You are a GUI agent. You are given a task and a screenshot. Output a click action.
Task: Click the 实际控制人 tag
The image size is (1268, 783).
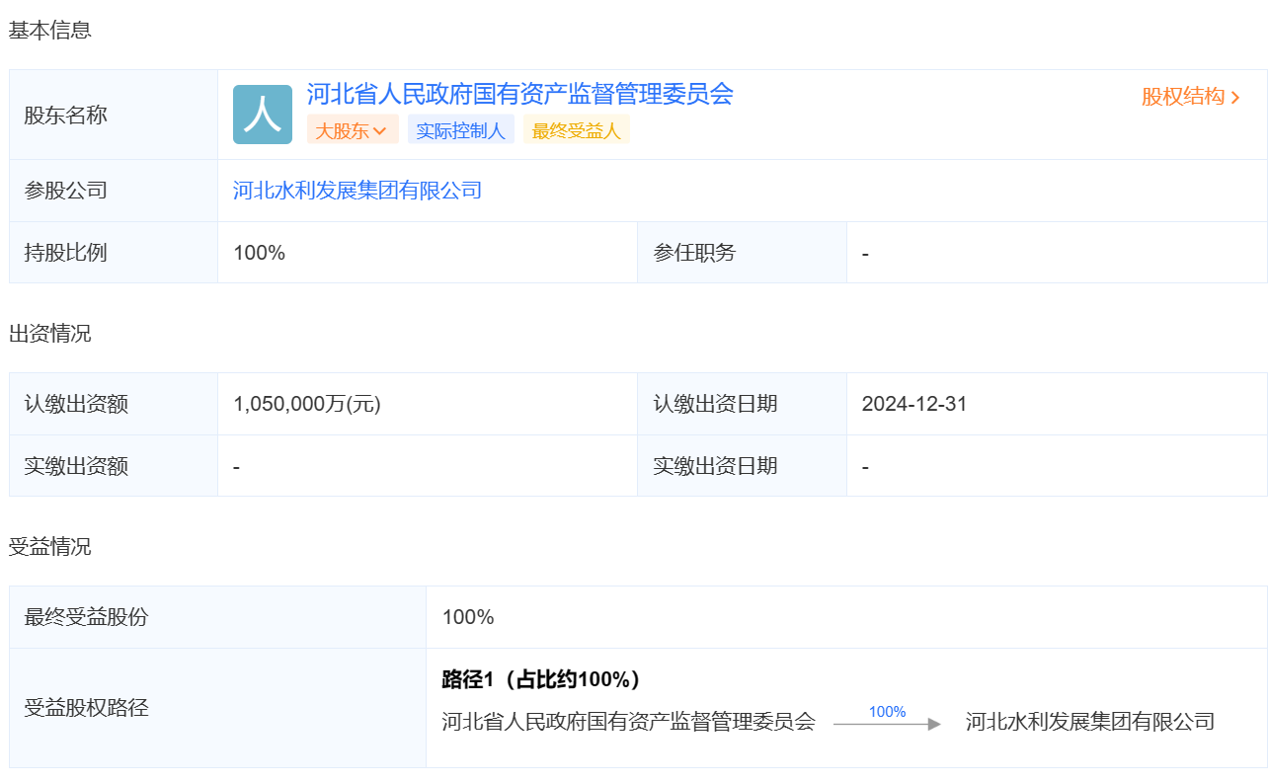coord(460,130)
